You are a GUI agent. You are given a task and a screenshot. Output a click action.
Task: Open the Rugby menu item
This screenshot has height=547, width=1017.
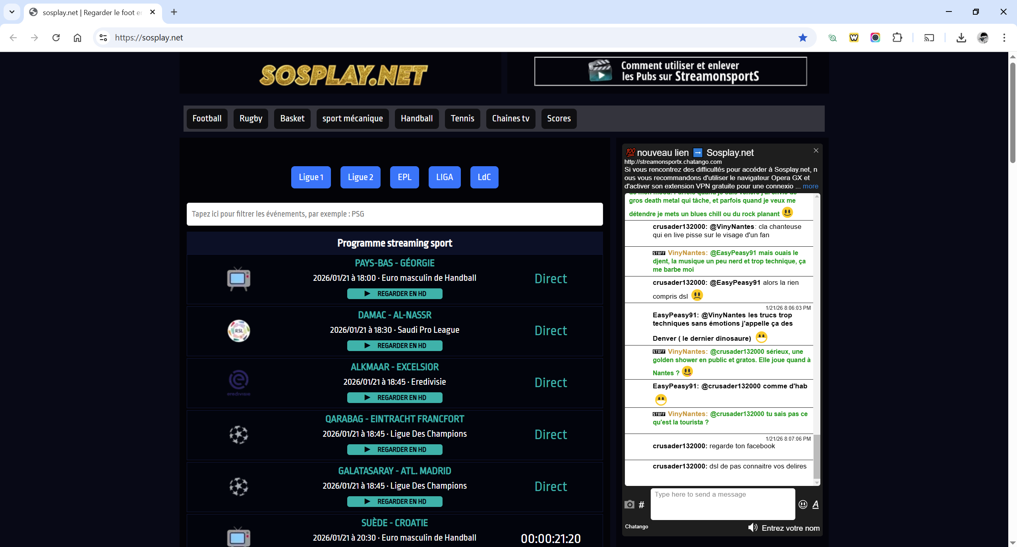[x=251, y=119]
